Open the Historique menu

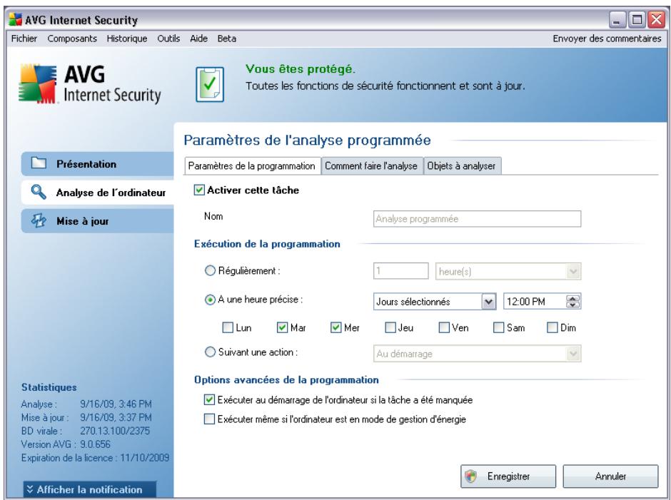click(126, 39)
